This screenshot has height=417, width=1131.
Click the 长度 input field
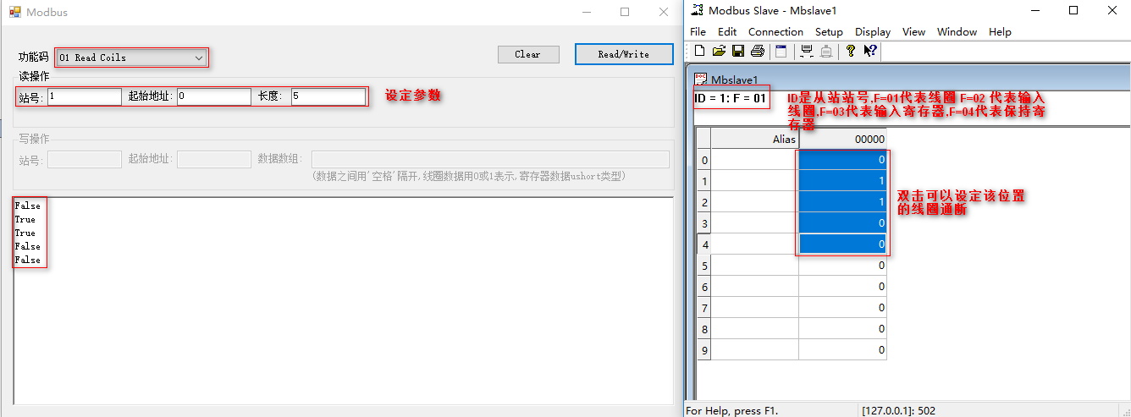[328, 96]
